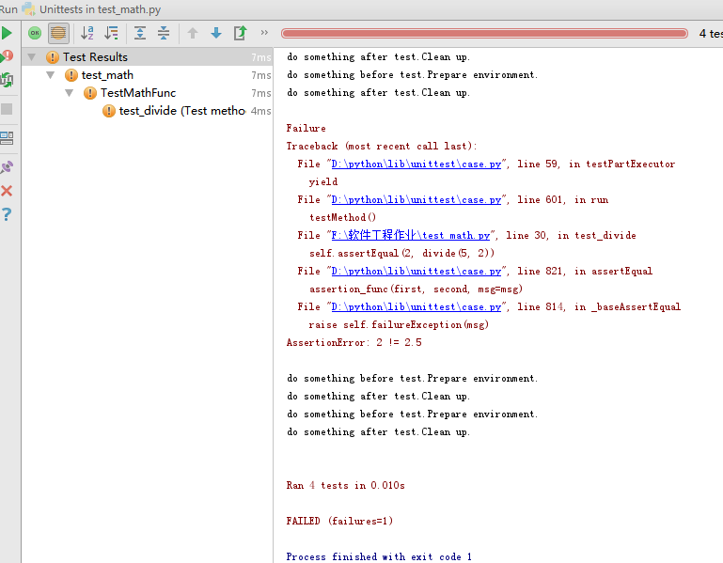Run the tests with the green play icon

click(7, 33)
